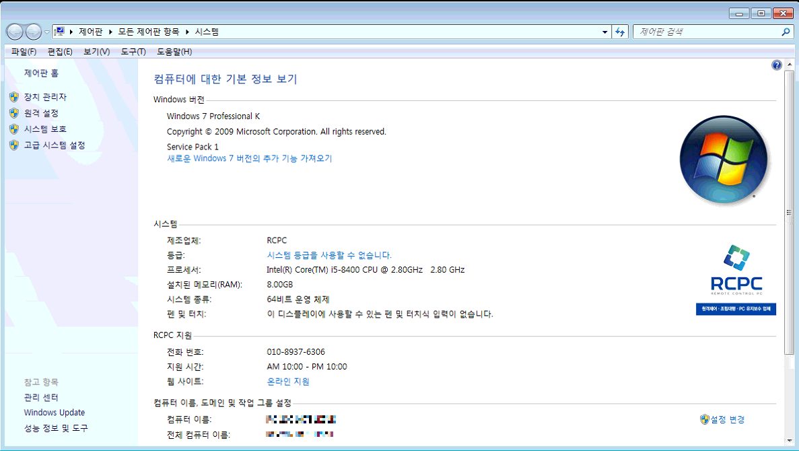This screenshot has width=799, height=451.
Task: Click the Windows 7 Professional K text
Action: (213, 116)
